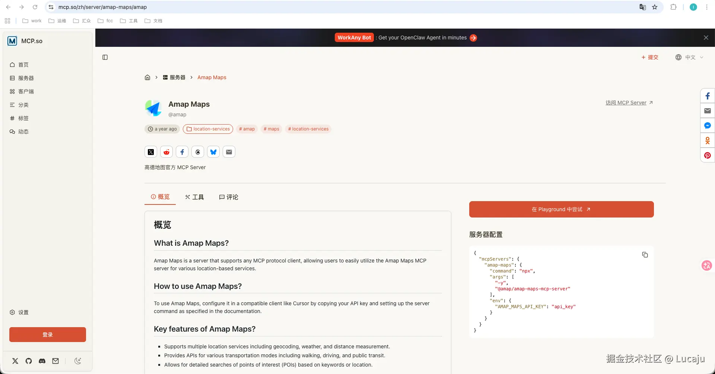Click the pink floating translate icon
Screen dimensions: 715x374
(x=706, y=265)
